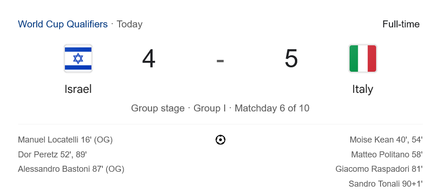Click the Full-time match status

pyautogui.click(x=401, y=24)
